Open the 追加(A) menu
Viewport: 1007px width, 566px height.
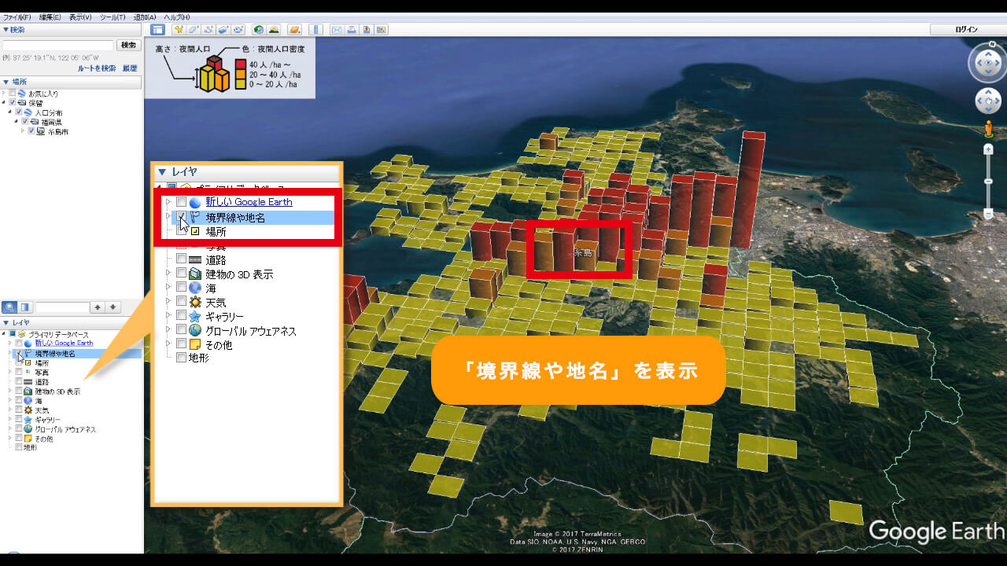click(144, 17)
